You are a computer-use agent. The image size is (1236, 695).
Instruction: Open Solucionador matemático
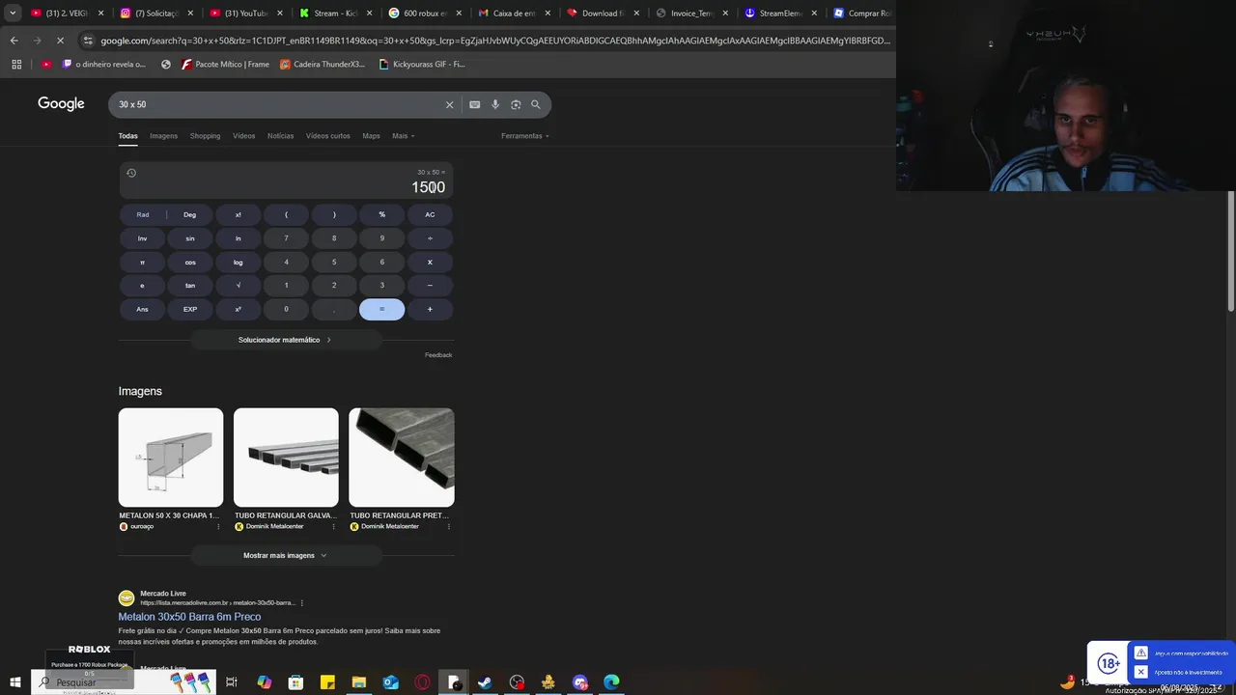pyautogui.click(x=286, y=340)
